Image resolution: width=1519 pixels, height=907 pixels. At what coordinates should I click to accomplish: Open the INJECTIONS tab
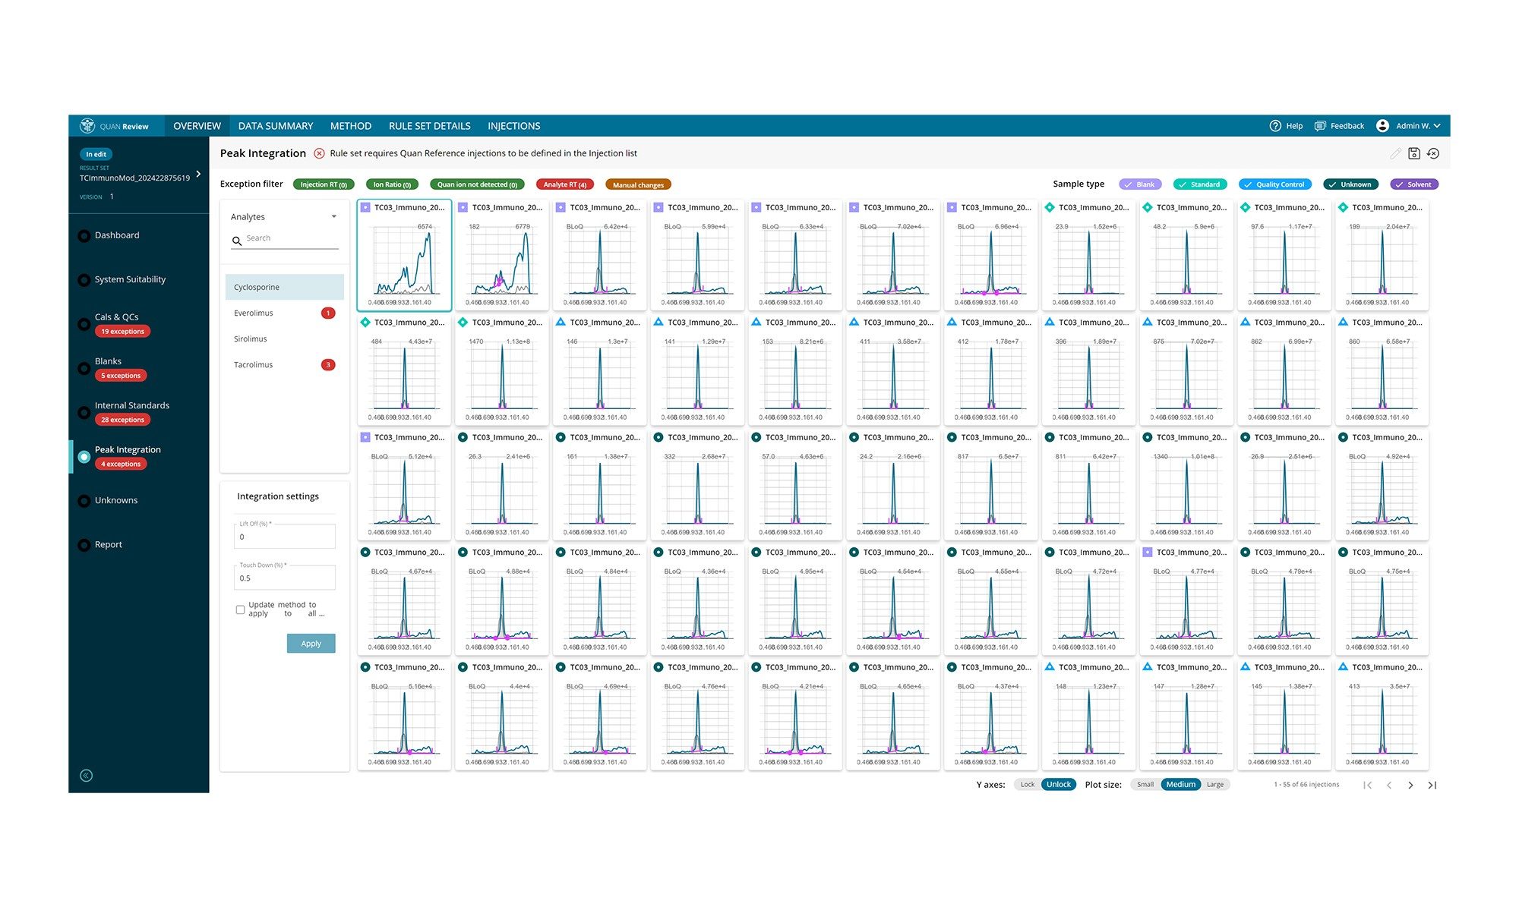click(513, 125)
